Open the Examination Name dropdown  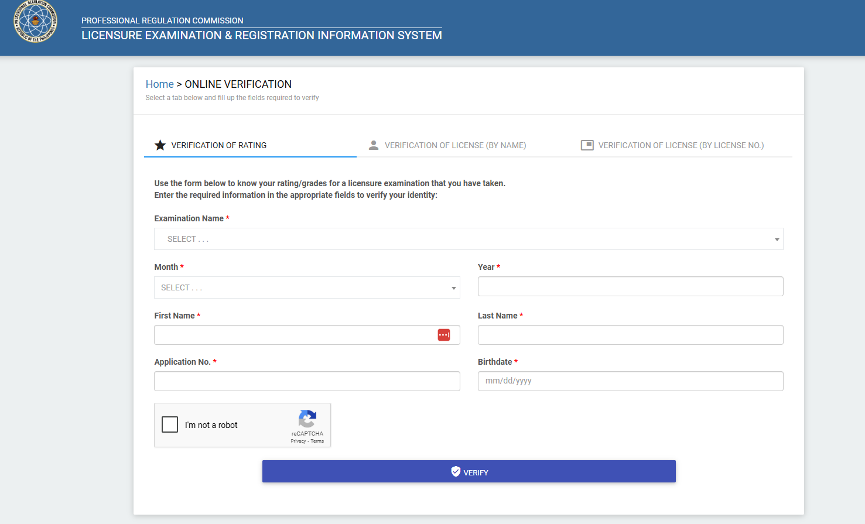click(x=469, y=239)
